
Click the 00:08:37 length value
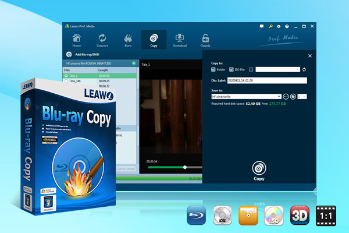[x=104, y=86]
